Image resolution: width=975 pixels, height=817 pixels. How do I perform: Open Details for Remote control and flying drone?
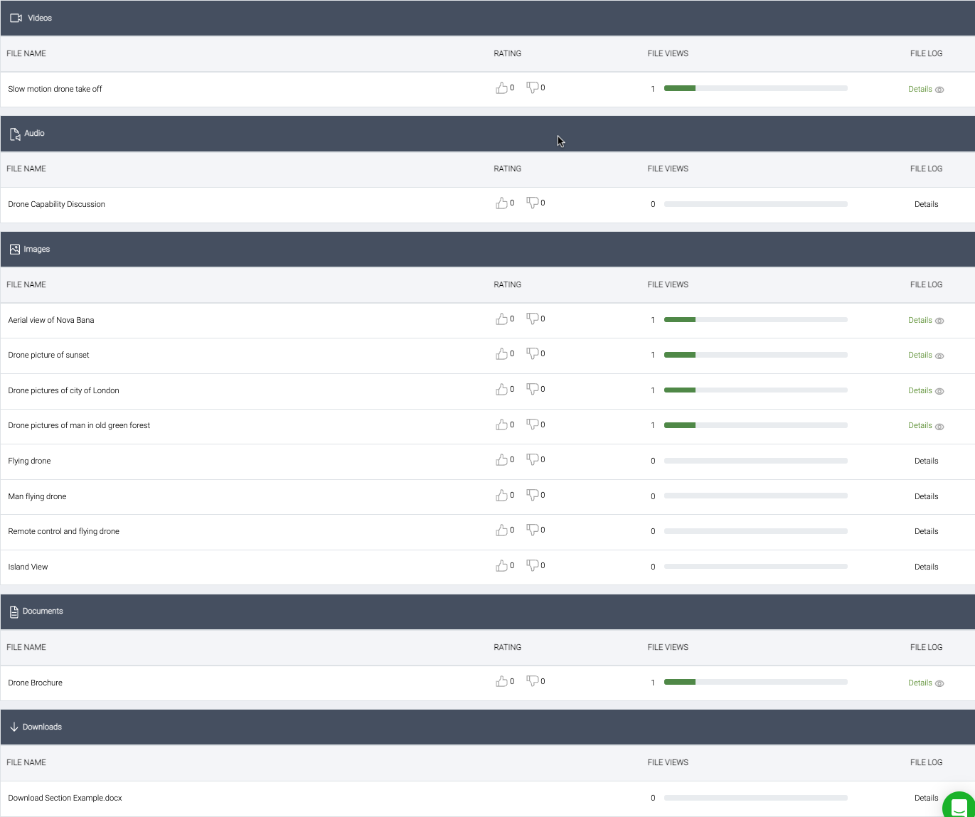pos(926,532)
